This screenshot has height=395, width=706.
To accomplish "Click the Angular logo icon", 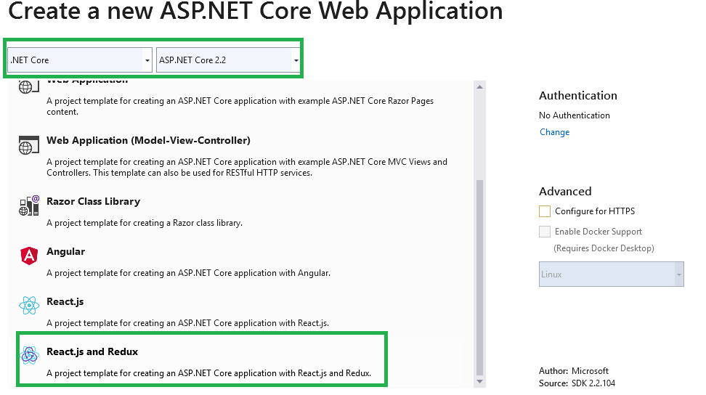I will click(x=29, y=256).
